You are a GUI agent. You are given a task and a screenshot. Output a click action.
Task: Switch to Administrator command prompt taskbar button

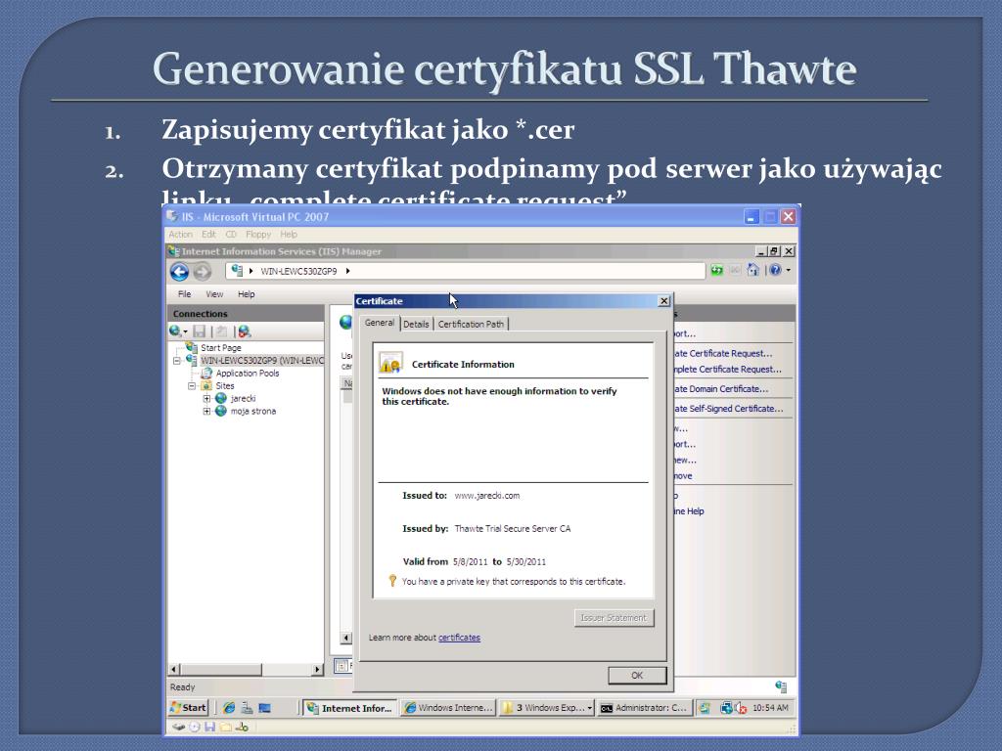(644, 708)
